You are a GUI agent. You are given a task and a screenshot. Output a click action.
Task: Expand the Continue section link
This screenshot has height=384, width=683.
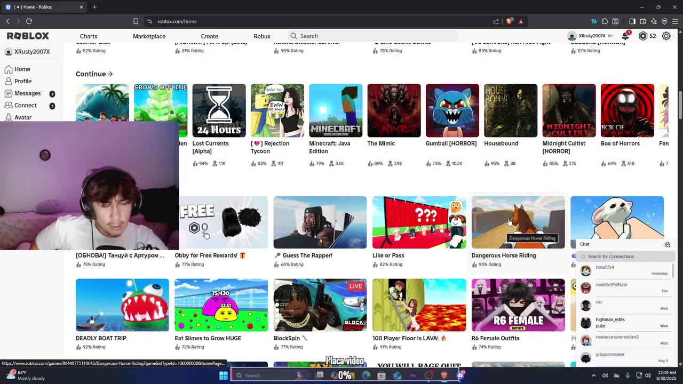point(94,74)
